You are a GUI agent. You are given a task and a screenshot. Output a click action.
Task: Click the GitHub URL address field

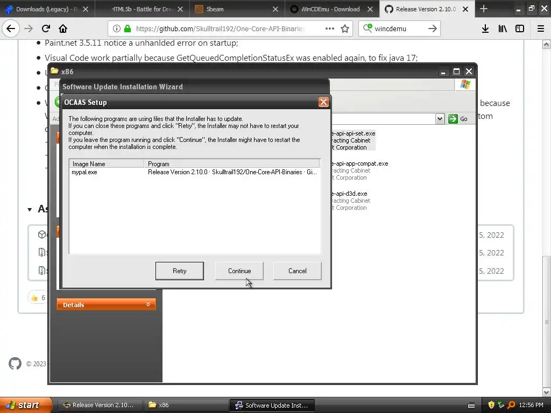pyautogui.click(x=220, y=29)
